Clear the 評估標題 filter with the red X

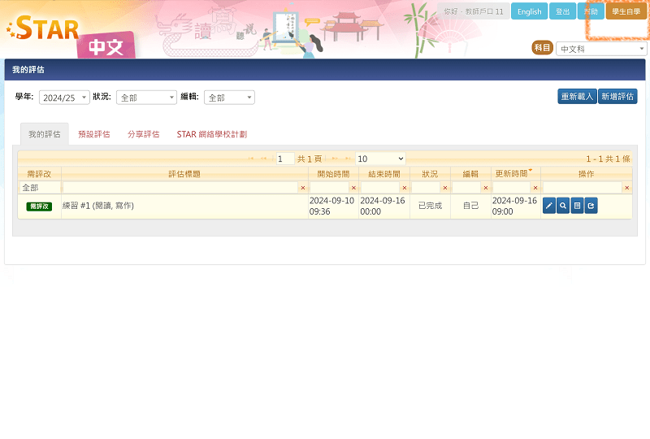pyautogui.click(x=303, y=188)
